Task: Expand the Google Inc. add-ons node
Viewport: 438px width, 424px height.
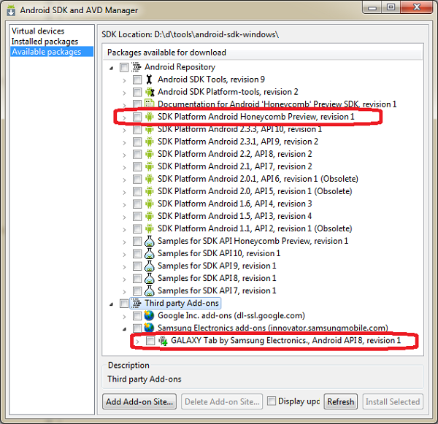Action: coord(124,317)
